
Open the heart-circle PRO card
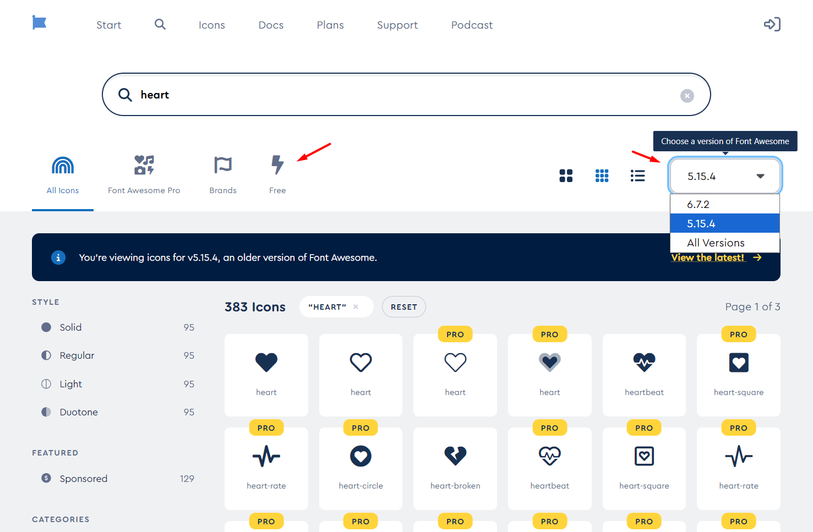[361, 469]
